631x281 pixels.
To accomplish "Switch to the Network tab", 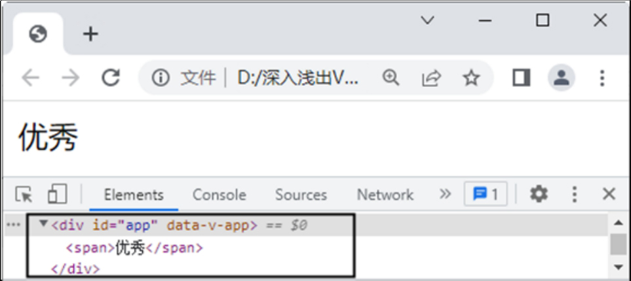I will click(385, 195).
